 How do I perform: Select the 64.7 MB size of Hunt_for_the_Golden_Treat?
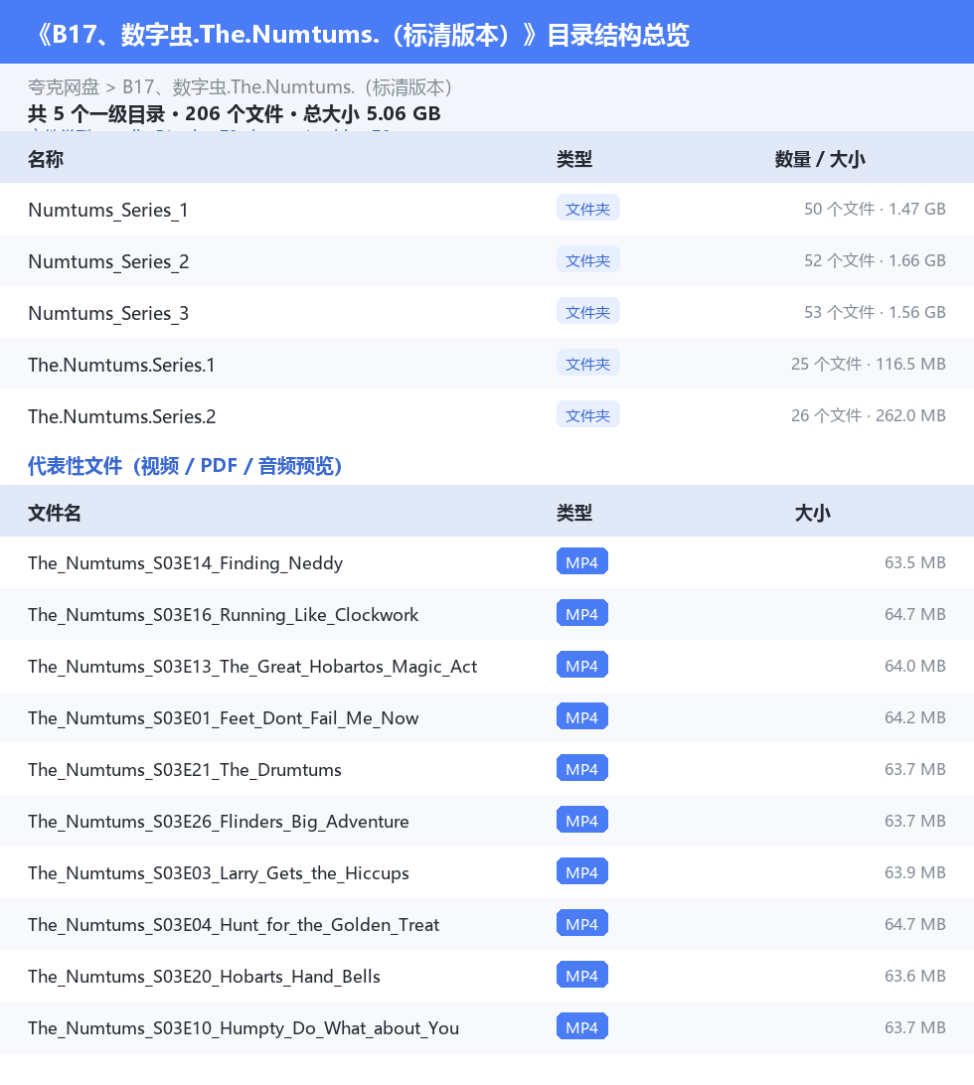(915, 924)
